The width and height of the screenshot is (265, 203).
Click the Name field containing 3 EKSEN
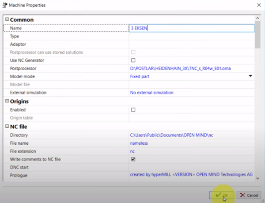tap(191, 28)
